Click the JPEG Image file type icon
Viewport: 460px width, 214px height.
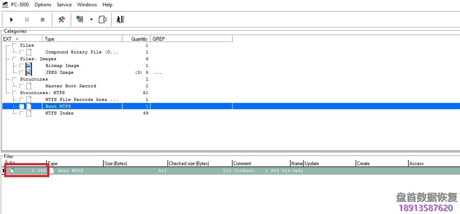coord(29,72)
